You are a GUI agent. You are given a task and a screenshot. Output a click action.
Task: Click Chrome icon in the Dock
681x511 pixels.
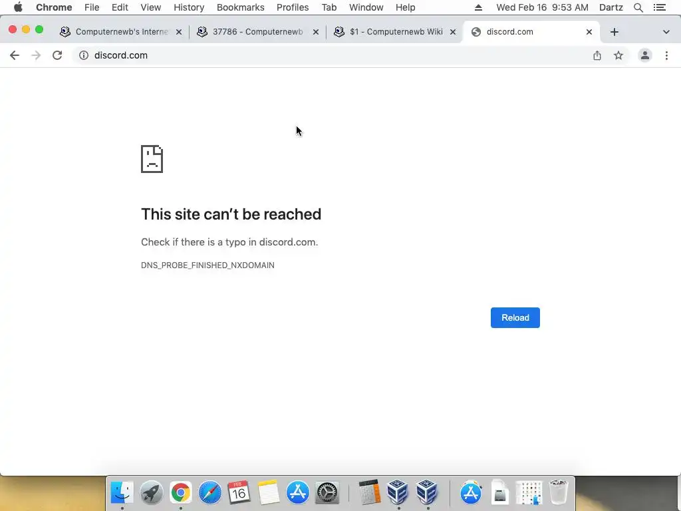(x=181, y=492)
